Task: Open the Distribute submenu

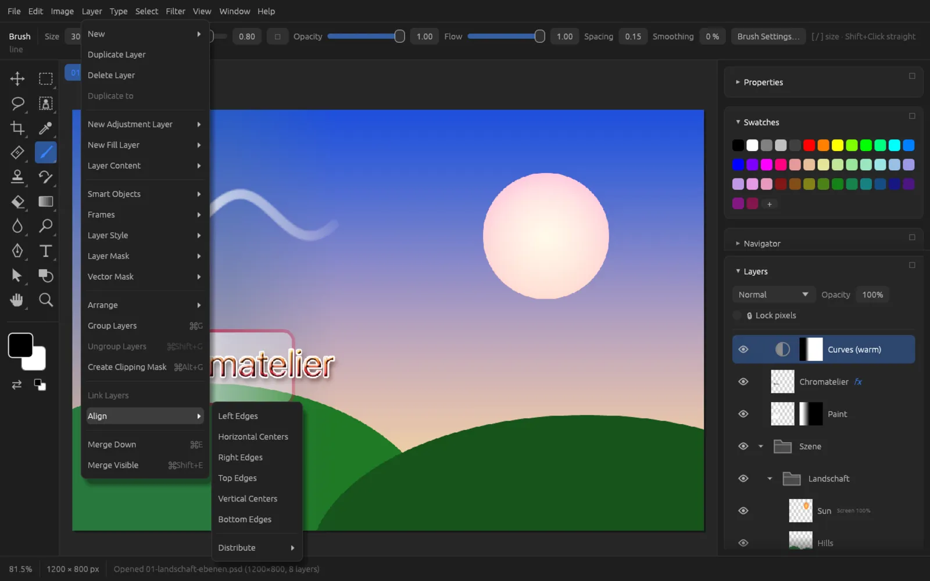Action: pyautogui.click(x=256, y=548)
